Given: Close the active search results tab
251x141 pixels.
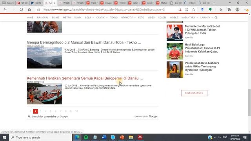Looking at the screenshot, I should point(55,3).
